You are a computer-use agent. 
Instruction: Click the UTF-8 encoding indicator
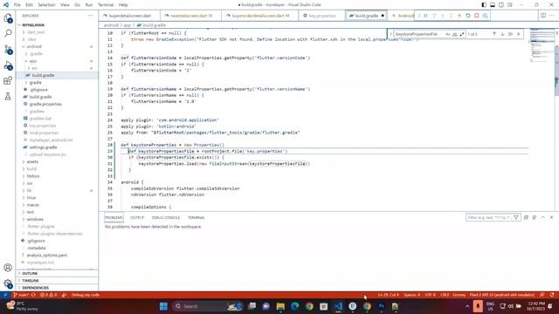pos(431,295)
